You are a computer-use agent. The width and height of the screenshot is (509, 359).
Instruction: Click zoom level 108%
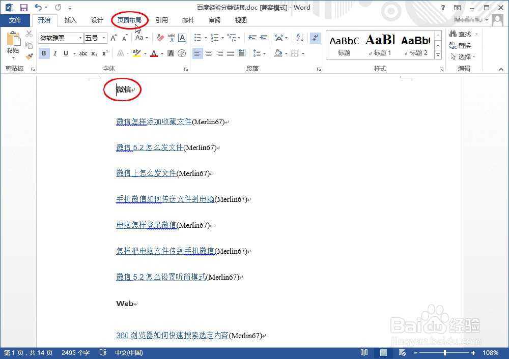490,352
